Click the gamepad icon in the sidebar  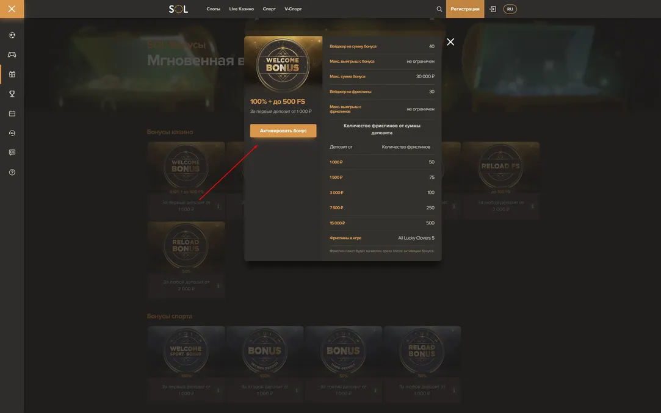[12, 55]
